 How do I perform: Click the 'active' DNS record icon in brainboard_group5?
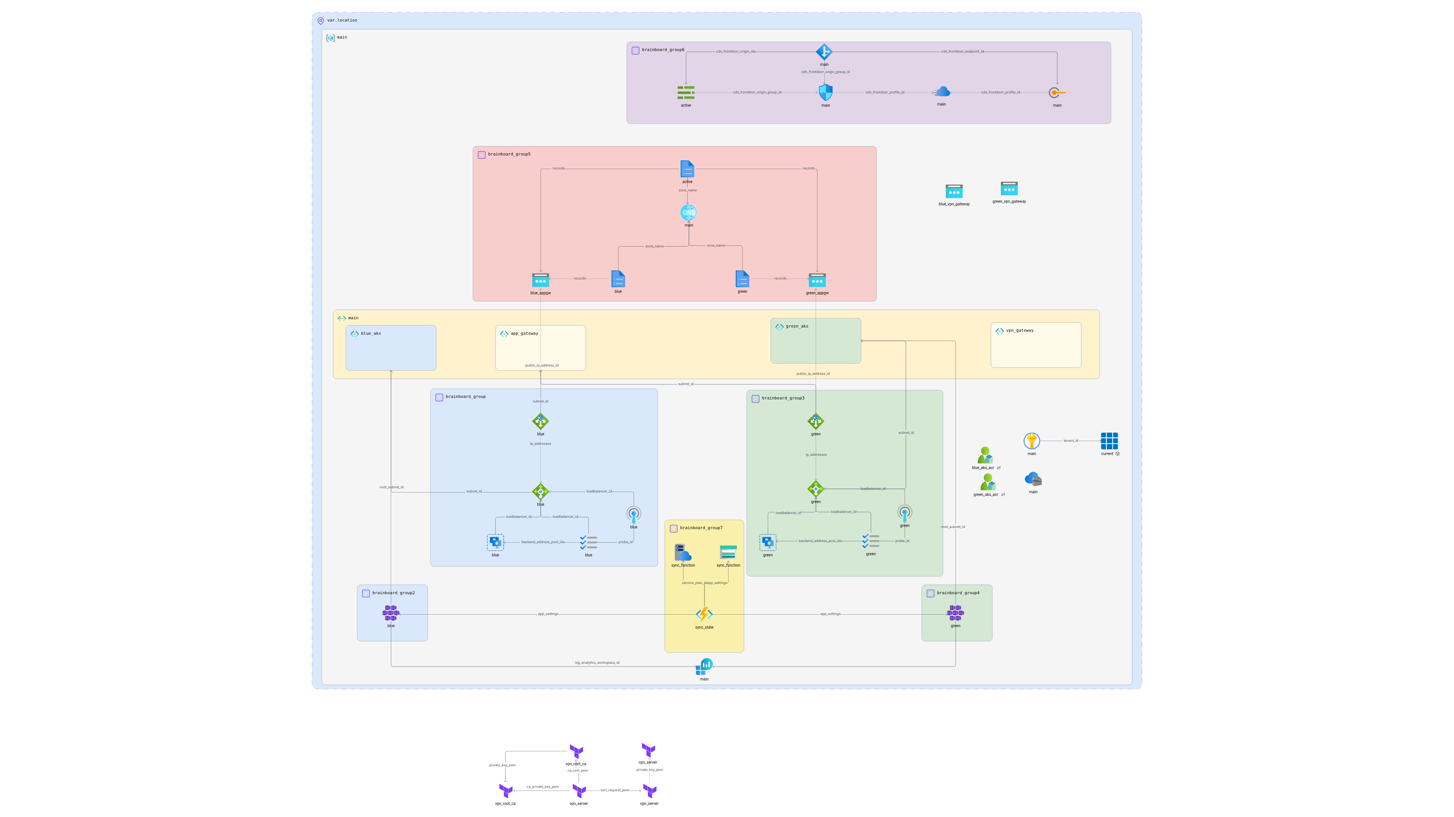click(x=687, y=169)
